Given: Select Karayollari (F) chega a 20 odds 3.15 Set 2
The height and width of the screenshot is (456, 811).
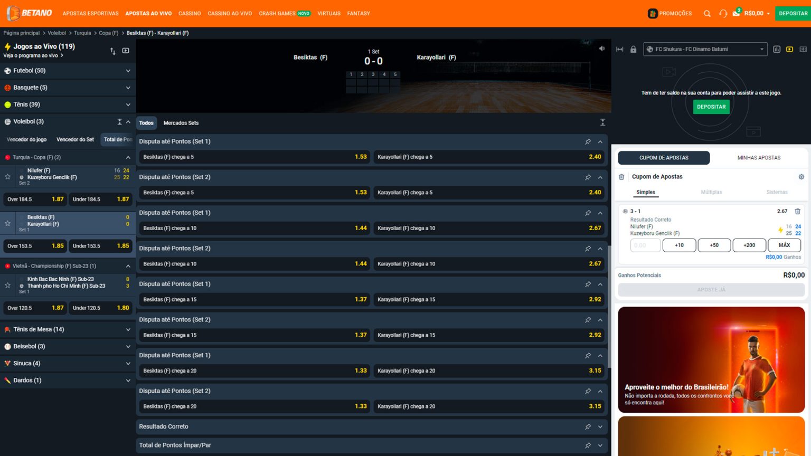Looking at the screenshot, I should 489,406.
